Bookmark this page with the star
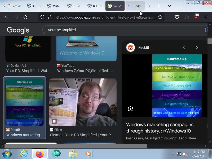The height and width of the screenshot is (159, 212). coord(160,17)
